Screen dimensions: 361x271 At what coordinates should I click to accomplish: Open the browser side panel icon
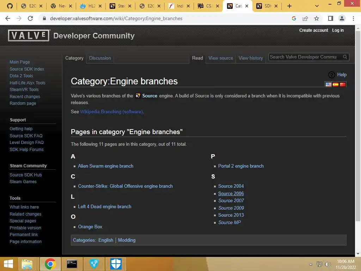pos(331,18)
